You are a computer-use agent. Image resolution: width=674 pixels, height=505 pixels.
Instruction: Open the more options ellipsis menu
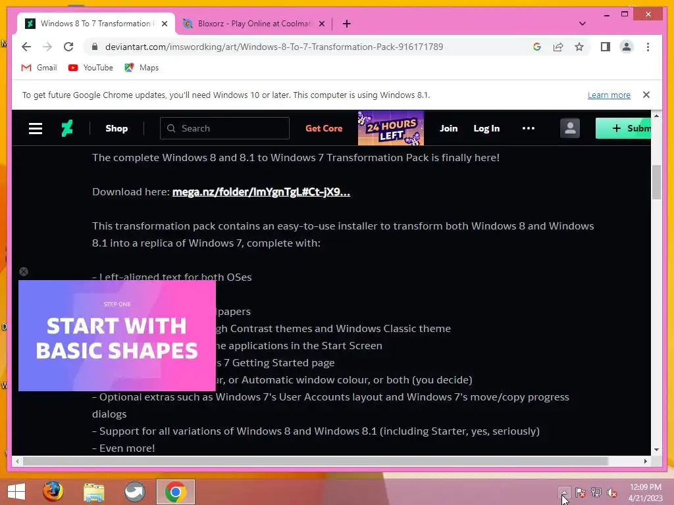(529, 128)
